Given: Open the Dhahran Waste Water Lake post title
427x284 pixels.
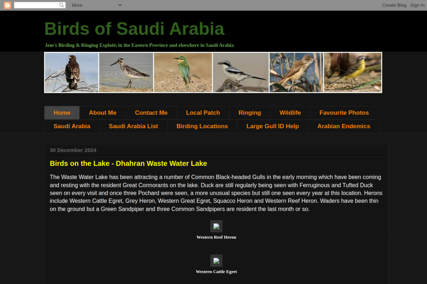Looking at the screenshot, I should 128,163.
